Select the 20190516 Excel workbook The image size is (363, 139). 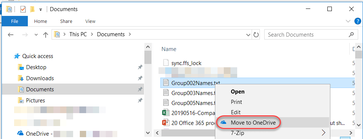[x=189, y=113]
